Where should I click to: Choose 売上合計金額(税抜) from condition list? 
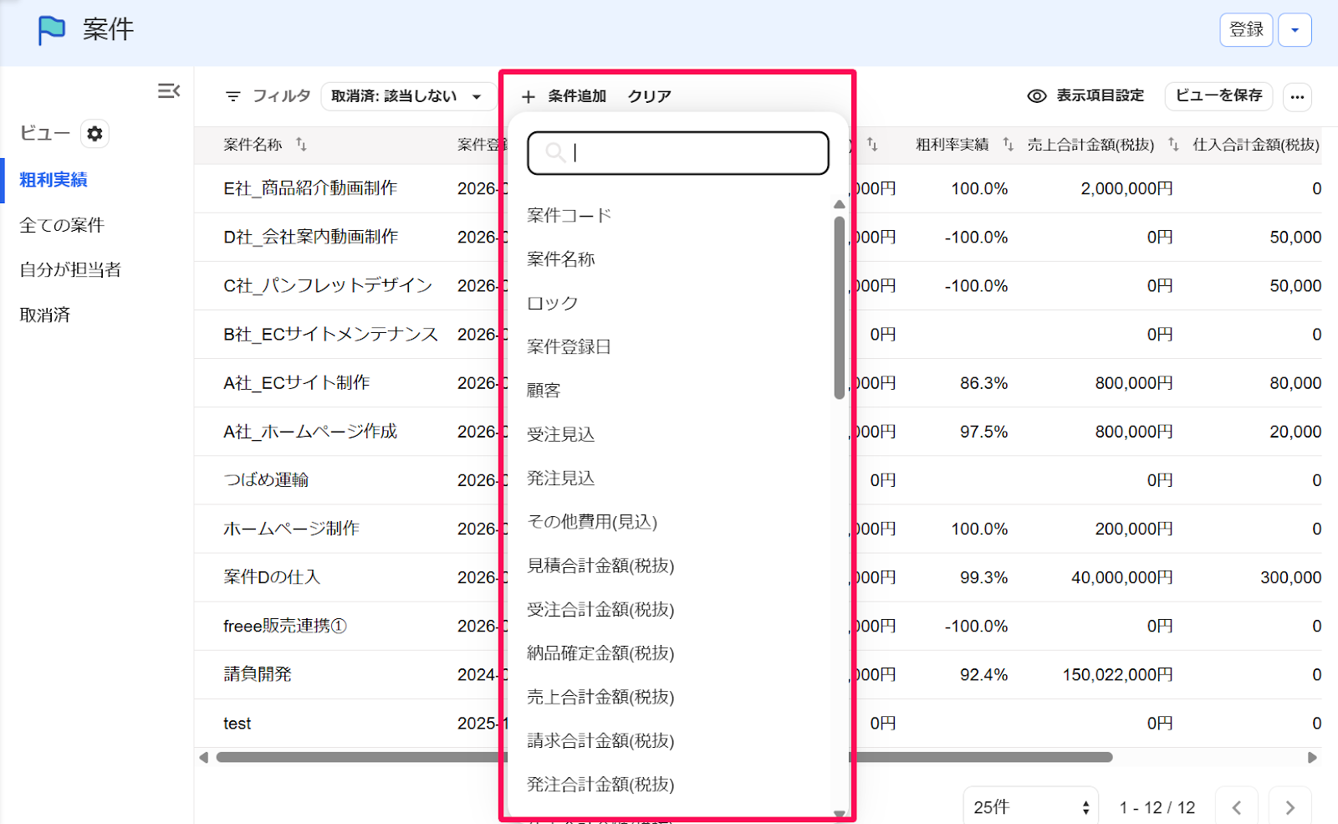click(600, 698)
